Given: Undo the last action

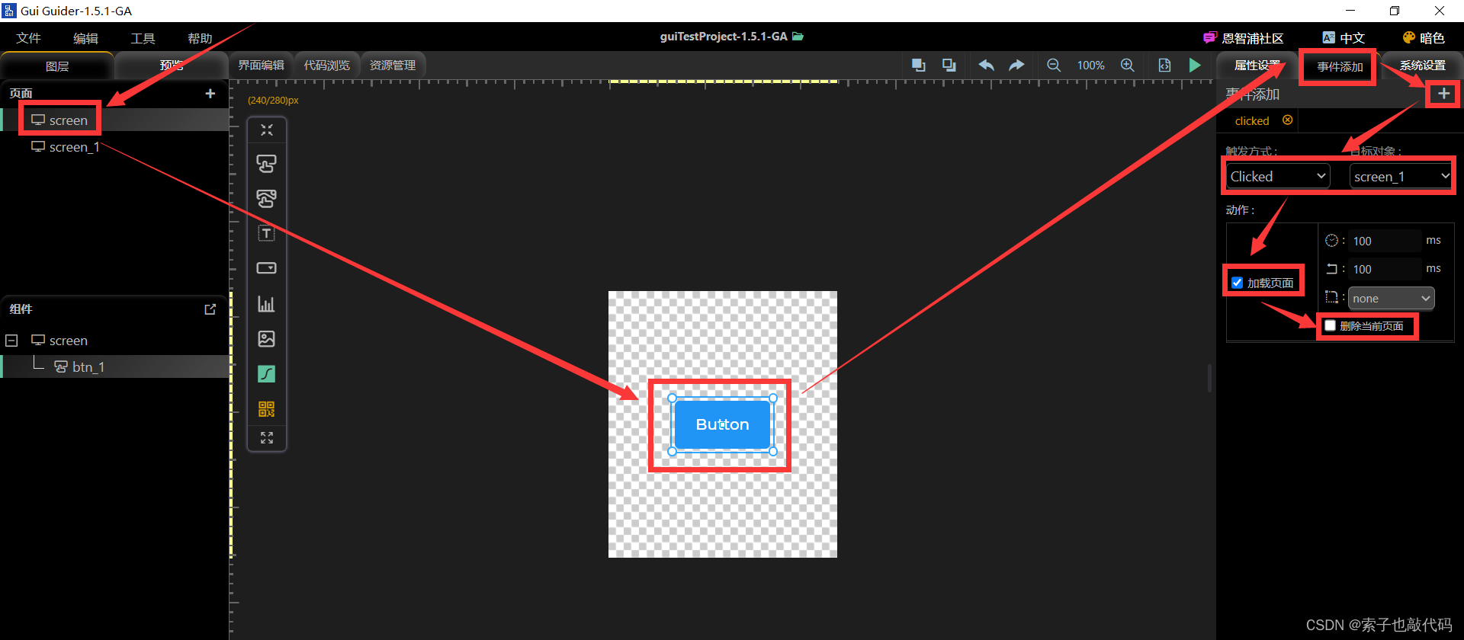Looking at the screenshot, I should pos(986,66).
